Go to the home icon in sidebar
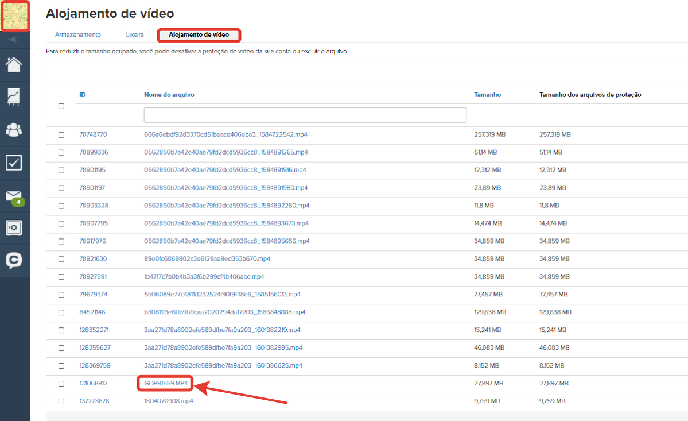The image size is (688, 421). (x=14, y=64)
